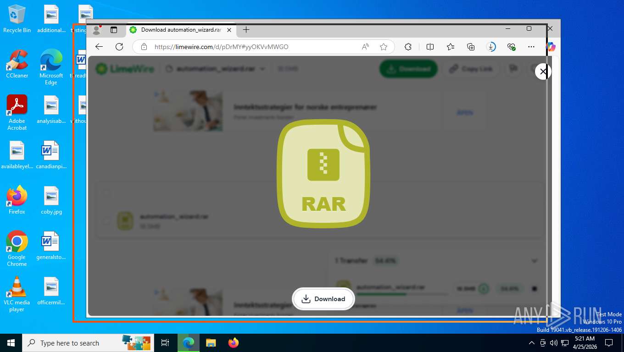Show hidden system tray icons

point(532,343)
